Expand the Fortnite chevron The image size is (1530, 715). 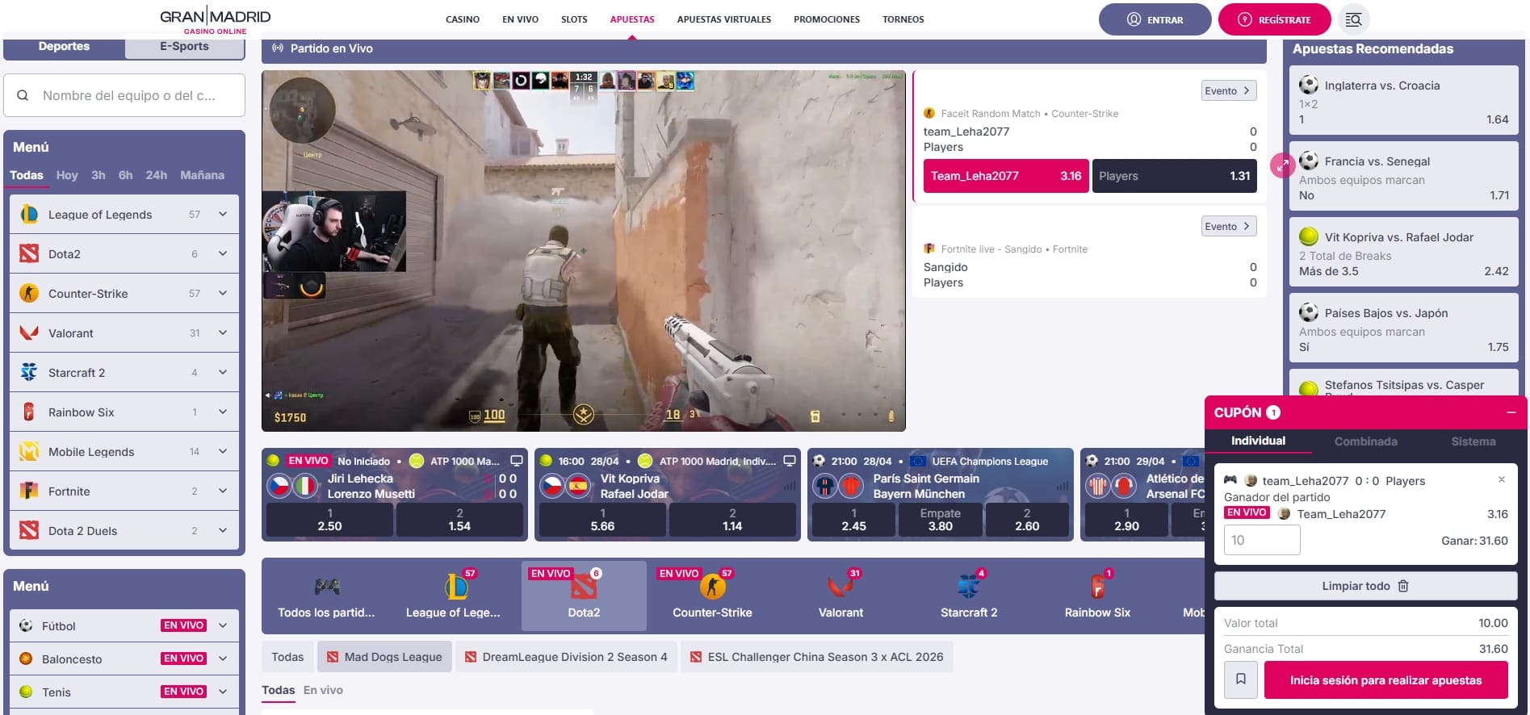(x=223, y=491)
